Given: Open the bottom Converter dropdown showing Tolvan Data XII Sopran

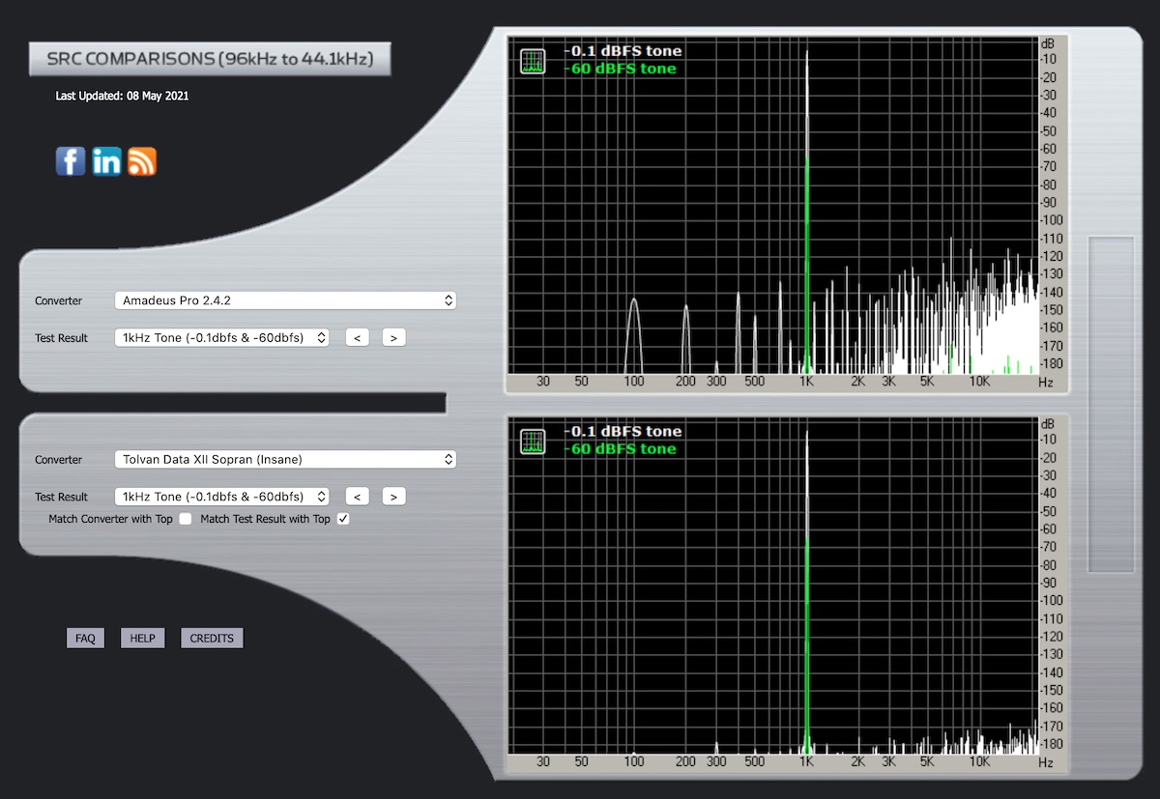Looking at the screenshot, I should (x=285, y=459).
